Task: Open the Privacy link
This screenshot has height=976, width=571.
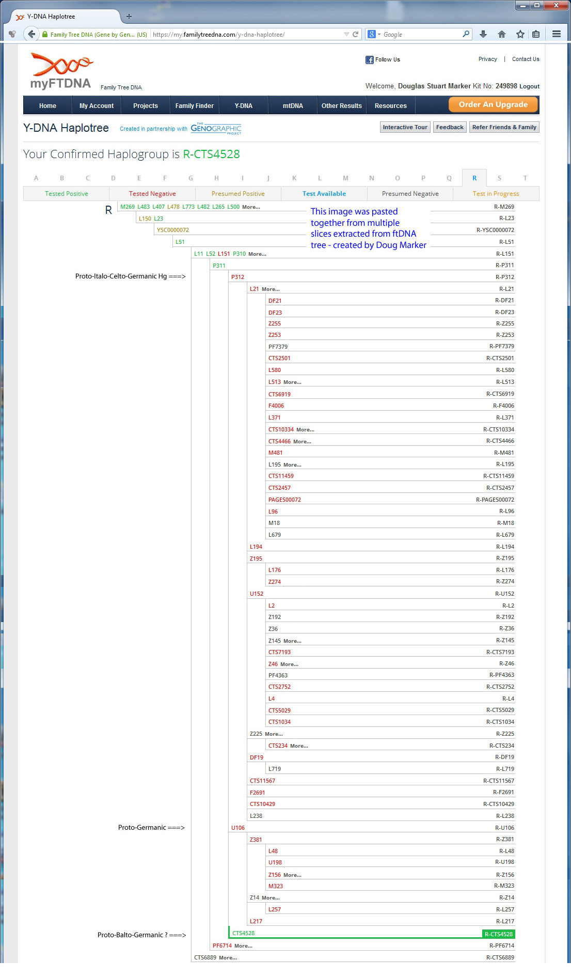Action: point(487,59)
